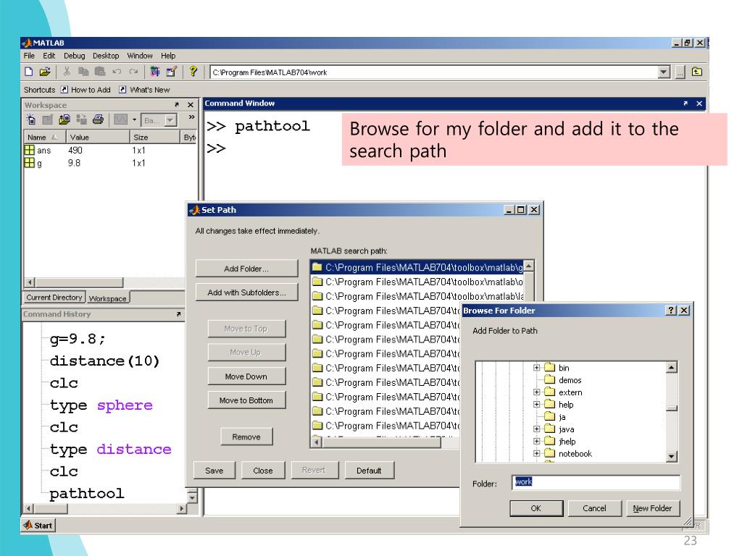Screen dimensions: 742x556
Task: Click the Paste clipboard icon
Action: pos(100,72)
